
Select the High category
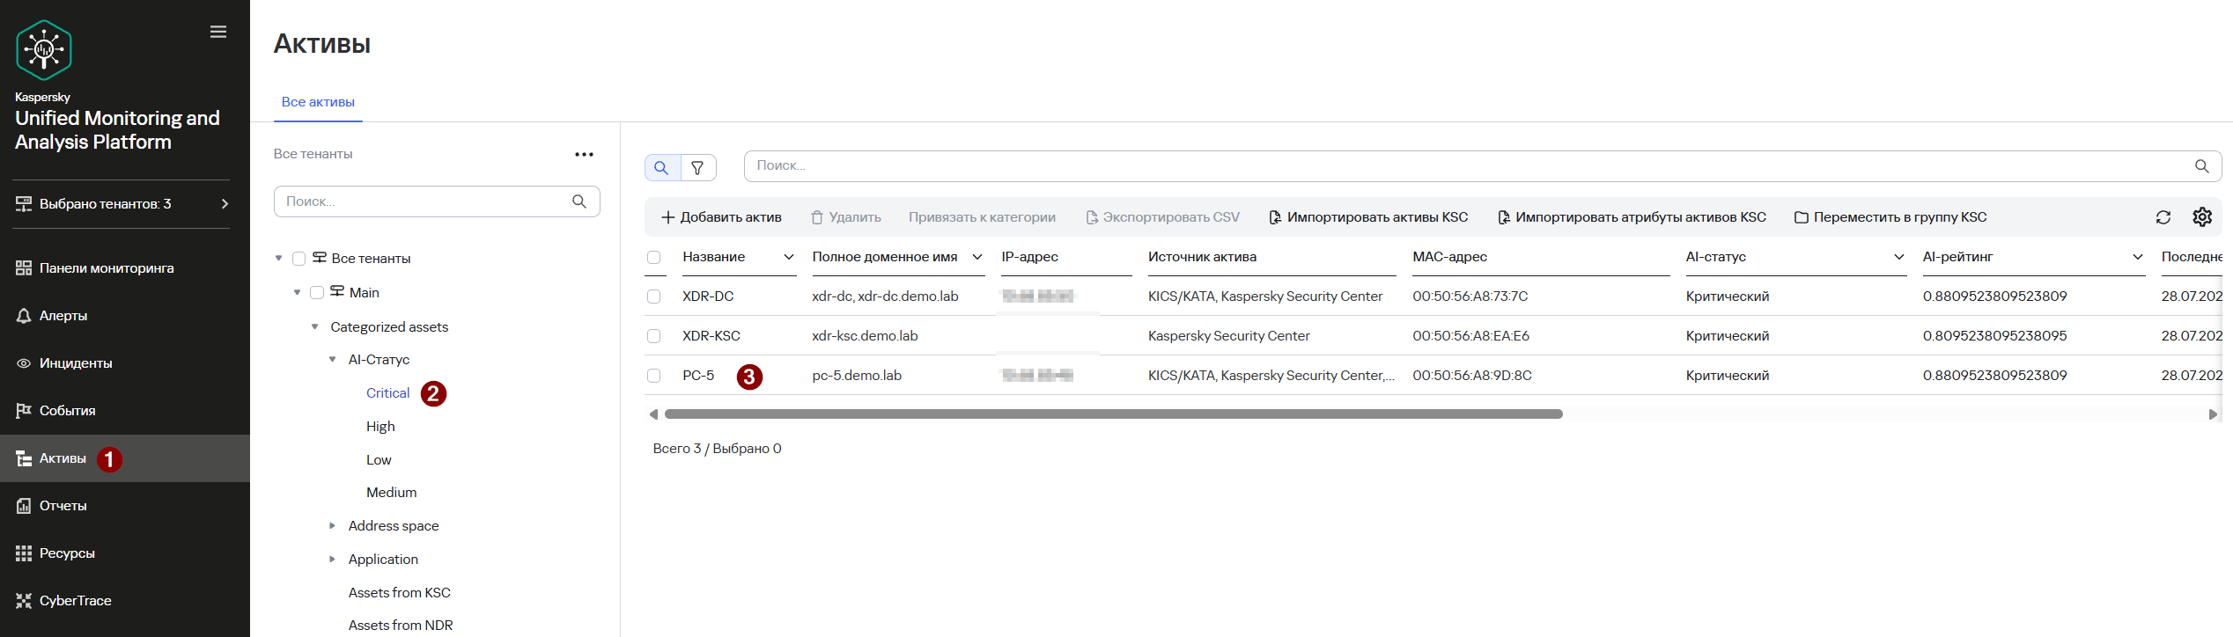(380, 426)
